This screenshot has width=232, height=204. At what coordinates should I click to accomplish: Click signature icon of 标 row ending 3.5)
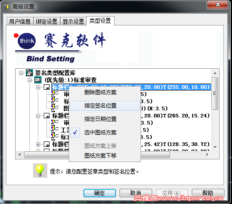[55, 101]
